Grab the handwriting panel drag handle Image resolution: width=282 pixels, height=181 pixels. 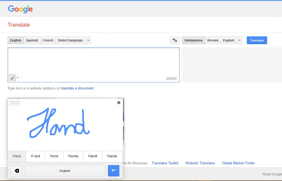click(15, 103)
